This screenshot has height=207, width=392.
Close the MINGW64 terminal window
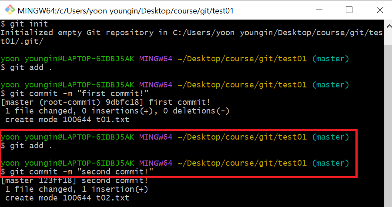coord(380,10)
